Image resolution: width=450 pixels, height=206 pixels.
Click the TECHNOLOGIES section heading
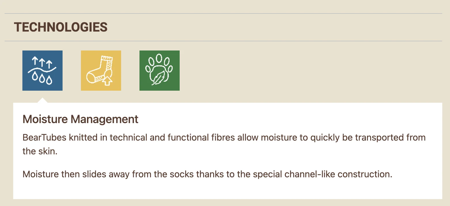(61, 27)
